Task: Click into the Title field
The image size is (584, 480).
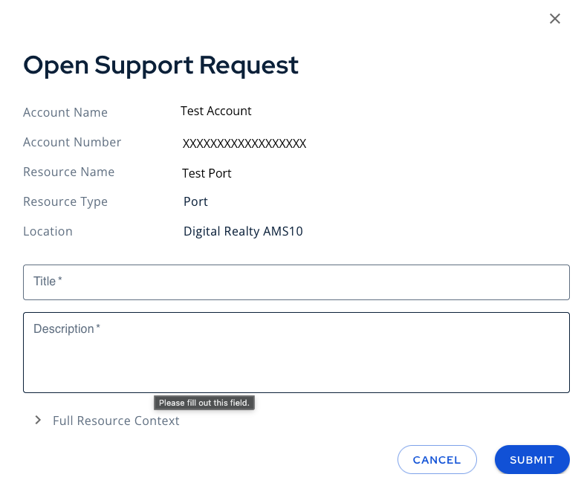Action: pyautogui.click(x=296, y=282)
